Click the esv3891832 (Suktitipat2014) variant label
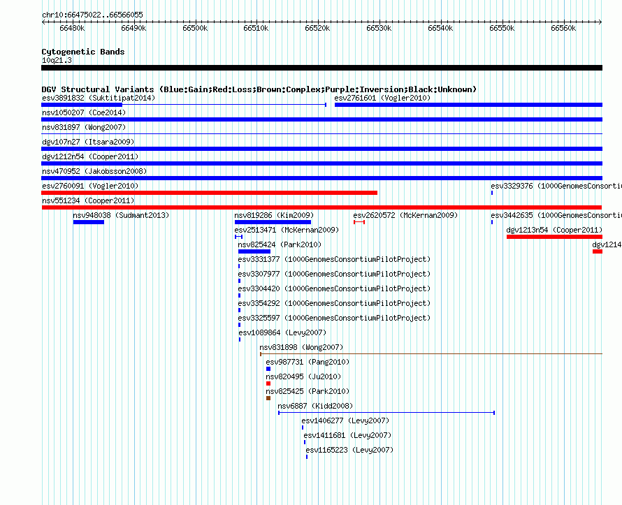Image resolution: width=622 pixels, height=505 pixels. point(99,98)
